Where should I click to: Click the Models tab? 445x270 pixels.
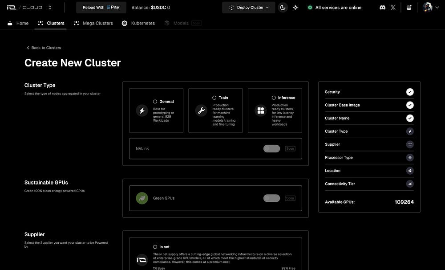coord(181,23)
